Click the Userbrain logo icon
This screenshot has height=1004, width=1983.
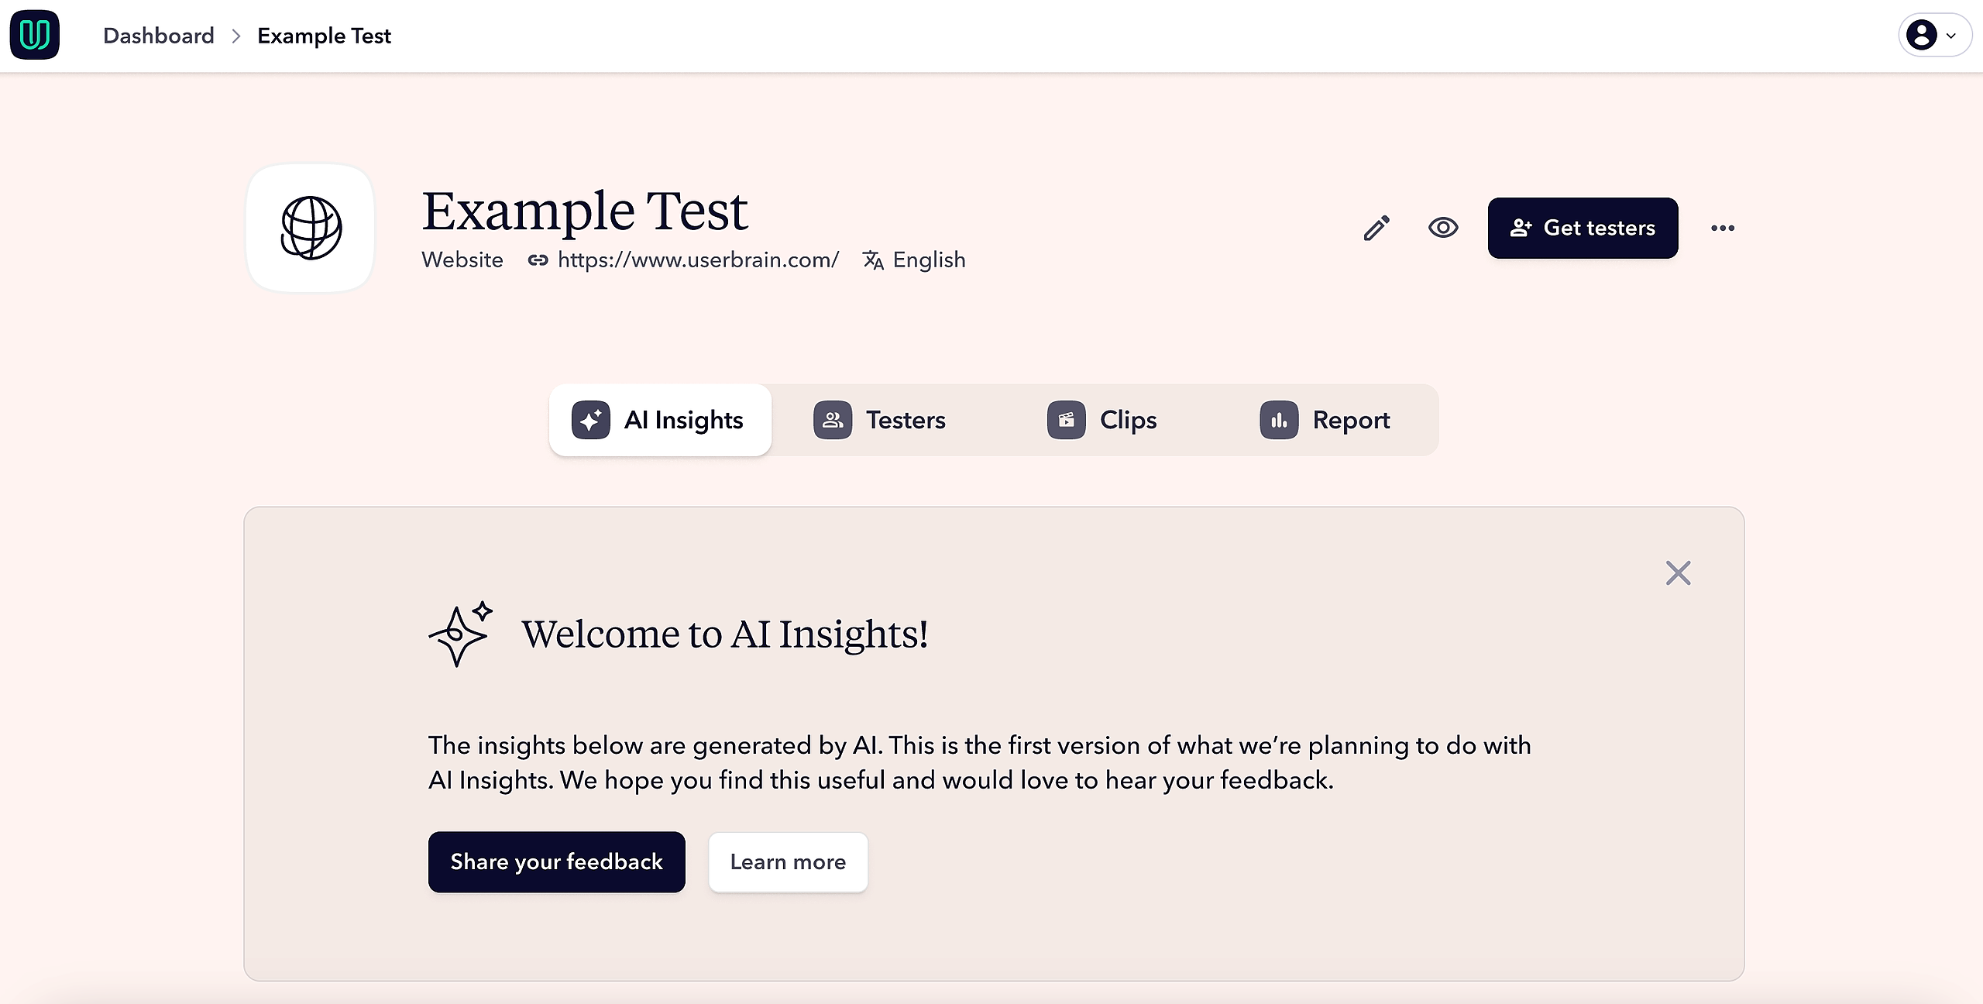tap(35, 35)
